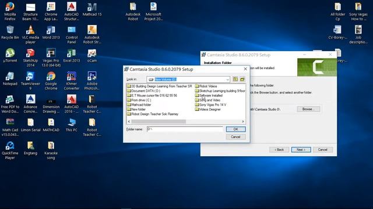Click the folder list horizontal scrollbar thumb
The width and height of the screenshot is (373, 209).
[159, 121]
